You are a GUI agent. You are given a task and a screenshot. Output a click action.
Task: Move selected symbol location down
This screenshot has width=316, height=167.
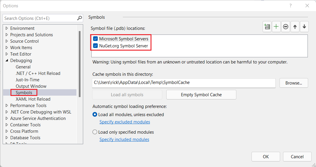tap(304, 27)
